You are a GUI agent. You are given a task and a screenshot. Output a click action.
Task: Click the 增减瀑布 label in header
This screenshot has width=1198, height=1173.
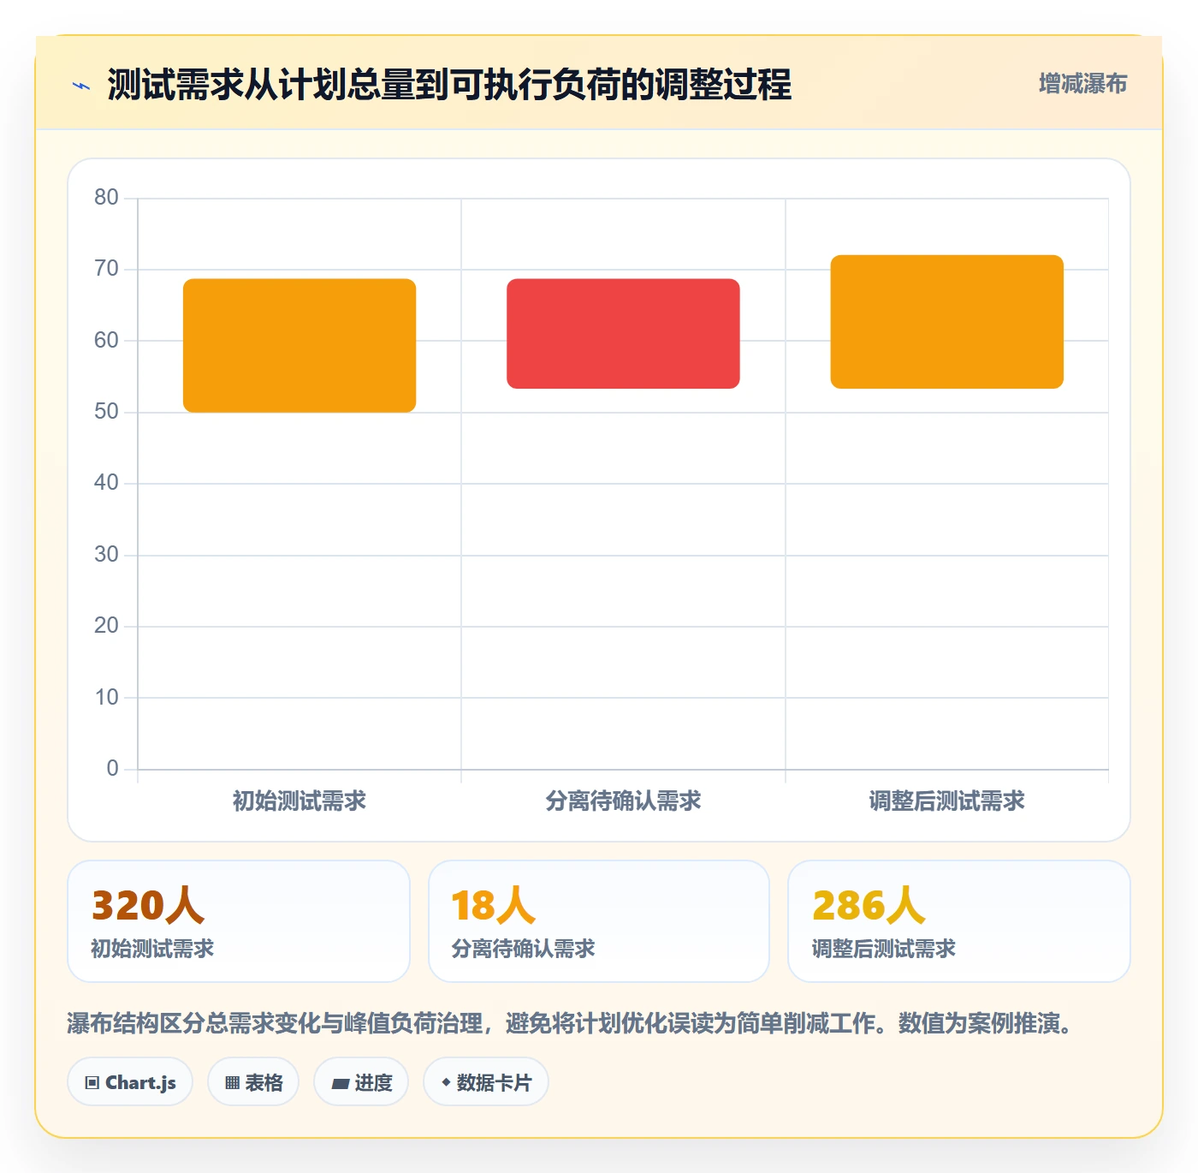(1082, 84)
